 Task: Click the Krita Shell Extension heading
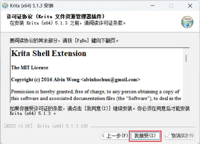pos(49,53)
